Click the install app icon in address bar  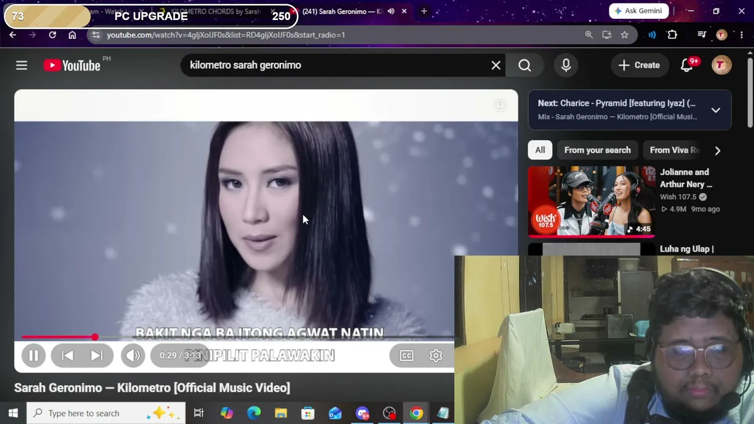[607, 35]
